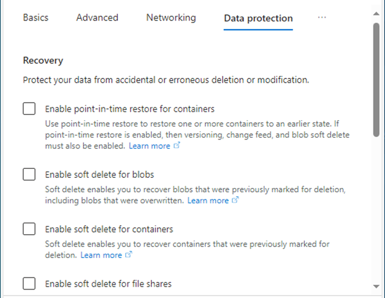
Task: Click the scrollbar up arrow
Action: click(376, 14)
